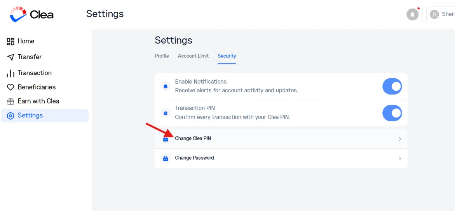Expand the Change Password chevron arrow
Viewport: 455px width, 212px height.
400,159
